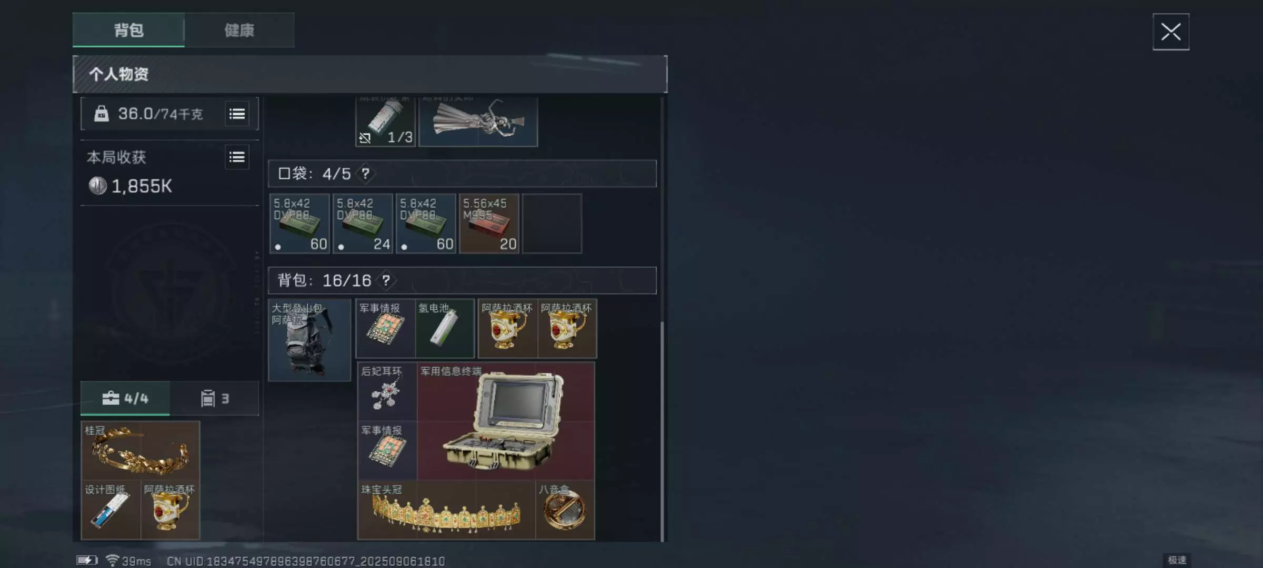1263x568 pixels.
Task: Select the 5.56x45 M995 ammo stack
Action: pyautogui.click(x=489, y=224)
